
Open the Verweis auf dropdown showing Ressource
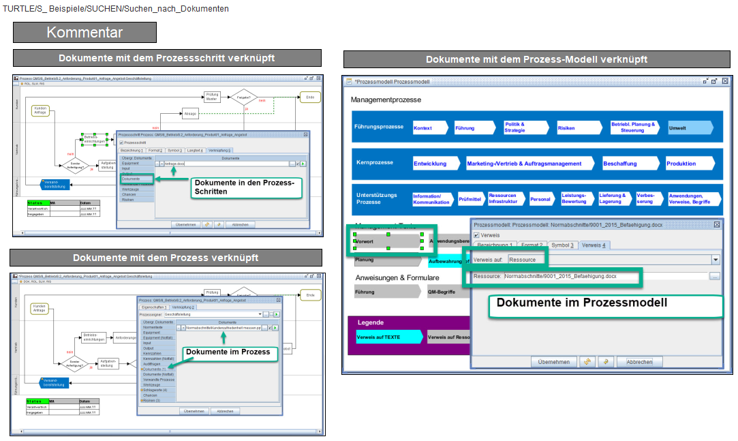(x=614, y=260)
